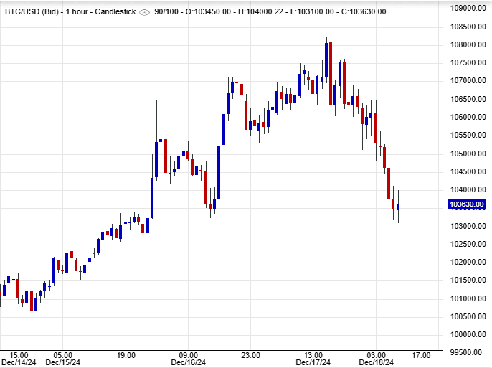
Task: Click the 109000.00 price axis label
Action: [x=465, y=9]
